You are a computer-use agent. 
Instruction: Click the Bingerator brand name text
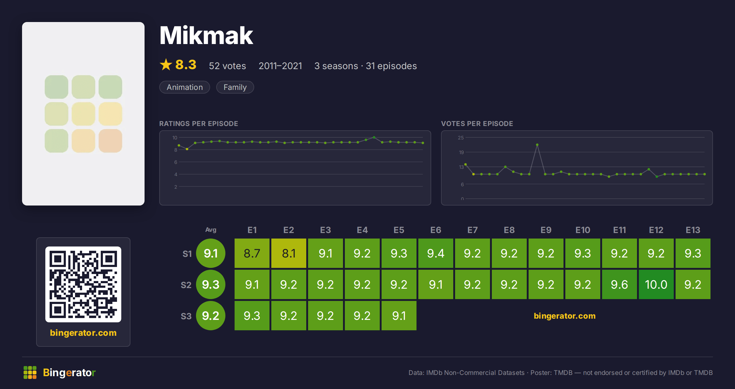(x=69, y=372)
